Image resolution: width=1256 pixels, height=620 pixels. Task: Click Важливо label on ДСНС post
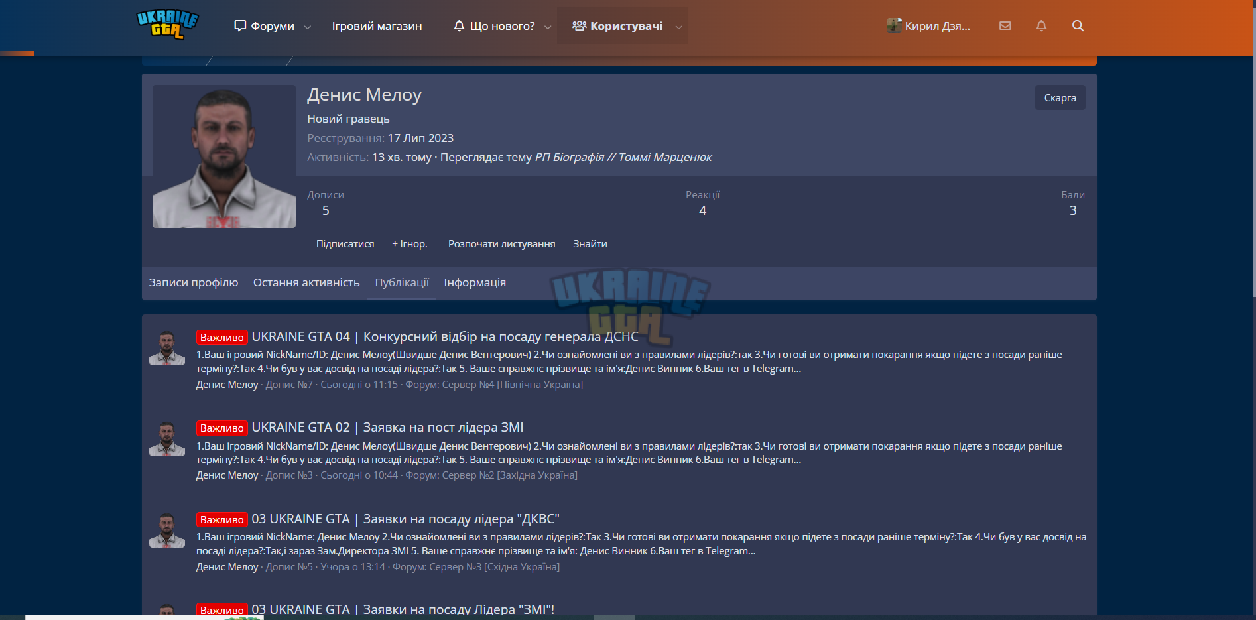point(222,337)
